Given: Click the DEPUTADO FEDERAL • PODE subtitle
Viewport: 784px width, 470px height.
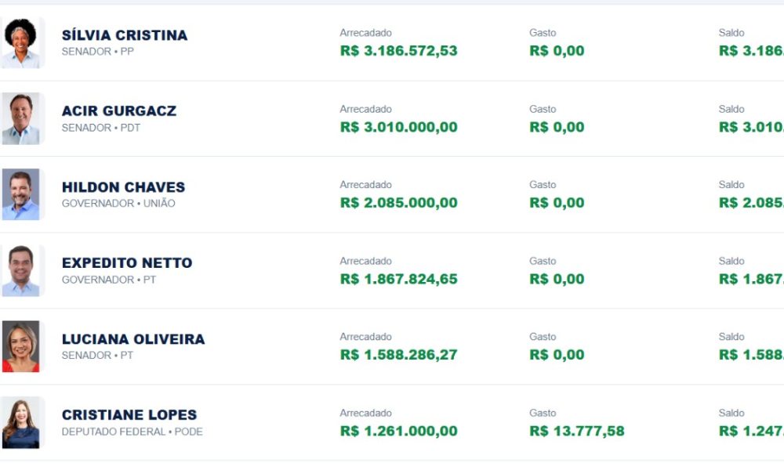Looking at the screenshot, I should [x=132, y=432].
